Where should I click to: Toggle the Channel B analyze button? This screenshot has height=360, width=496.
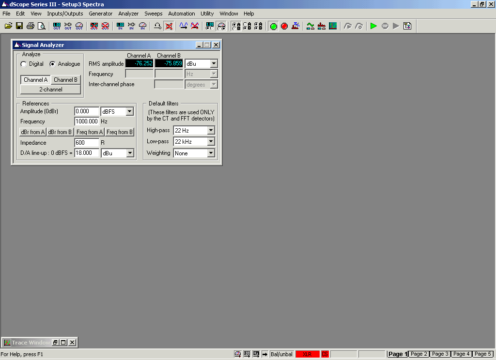tap(65, 80)
